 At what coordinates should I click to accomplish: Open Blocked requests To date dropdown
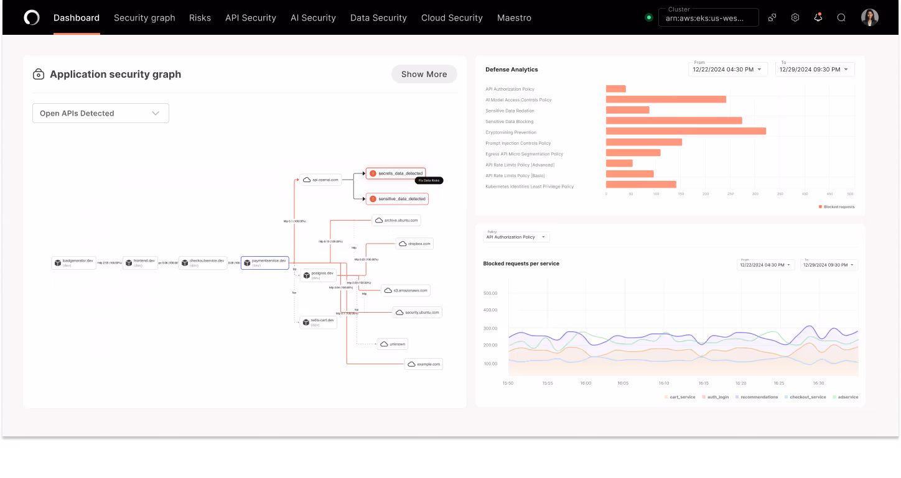(829, 265)
